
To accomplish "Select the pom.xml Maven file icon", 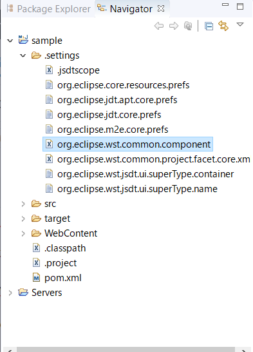I will (x=36, y=278).
